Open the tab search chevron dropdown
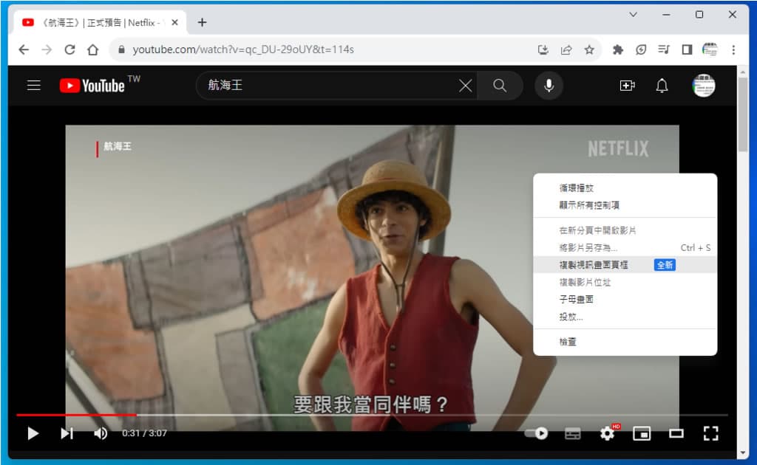The image size is (757, 465). tap(633, 15)
